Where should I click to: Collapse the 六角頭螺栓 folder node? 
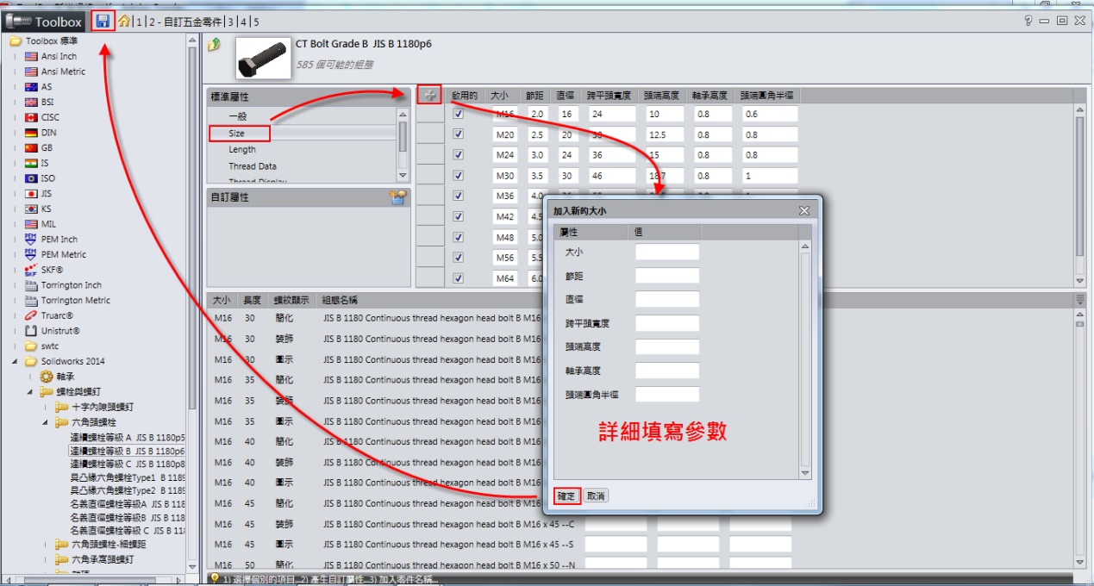pos(46,423)
